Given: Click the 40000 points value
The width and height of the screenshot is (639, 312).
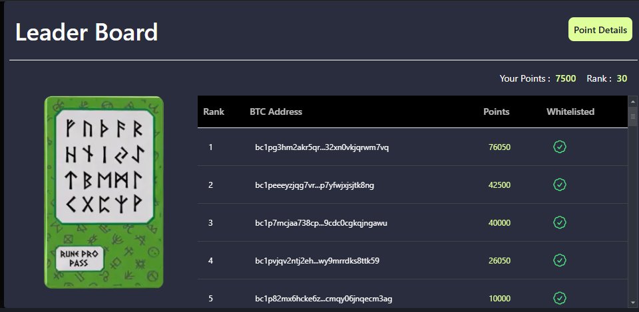Looking at the screenshot, I should pyautogui.click(x=499, y=223).
